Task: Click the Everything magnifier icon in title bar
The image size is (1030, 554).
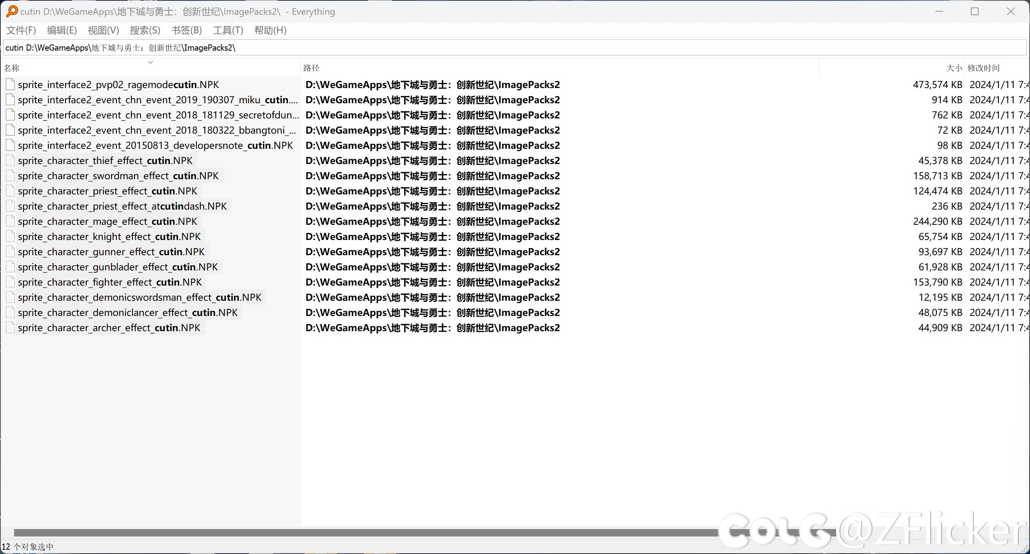Action: [x=12, y=11]
